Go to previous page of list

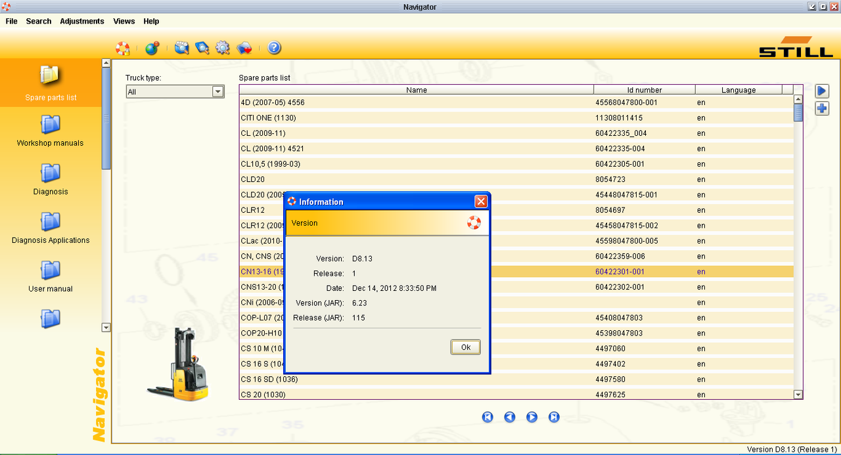click(510, 417)
